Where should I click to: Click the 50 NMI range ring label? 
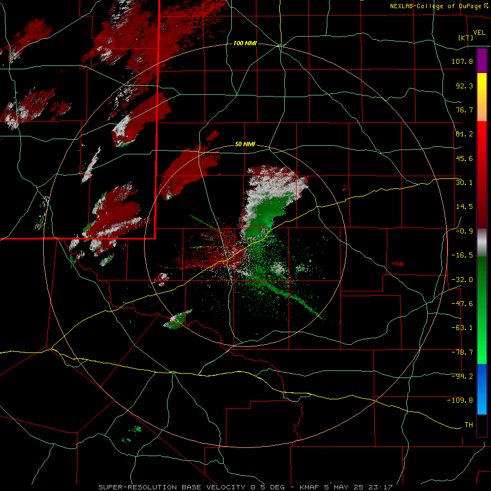[x=245, y=145]
